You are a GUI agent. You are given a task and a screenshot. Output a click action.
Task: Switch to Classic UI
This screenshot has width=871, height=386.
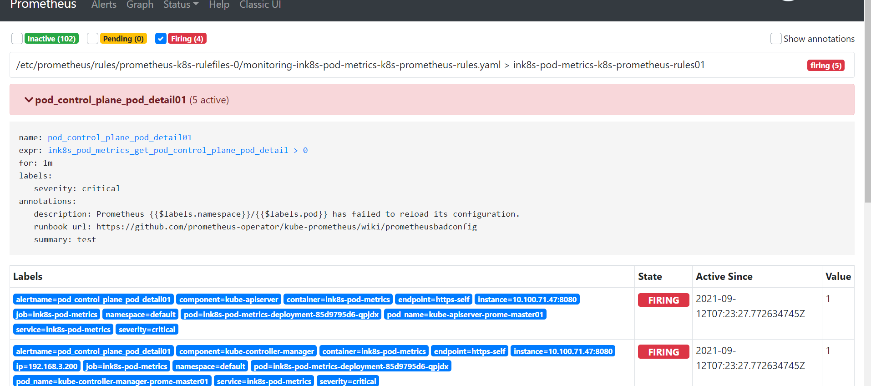pyautogui.click(x=260, y=5)
